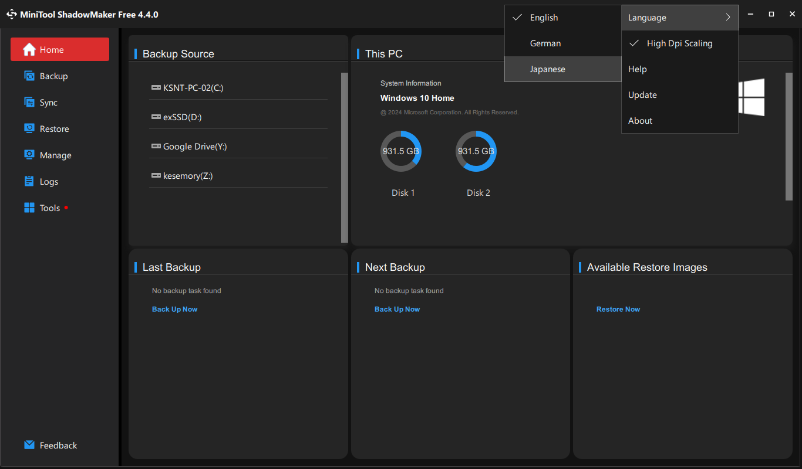
Task: Open the Update menu item
Action: coord(642,95)
